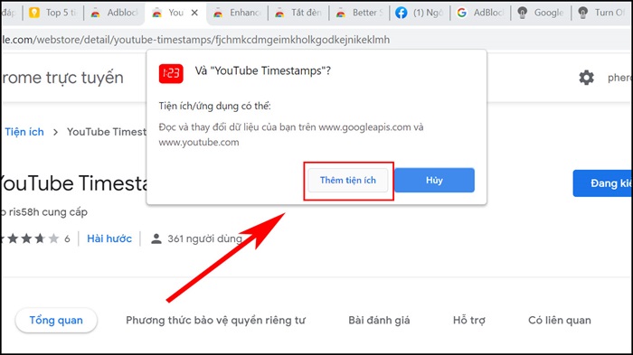Switch to the 'Turn Off' browser tab
Image resolution: width=633 pixels, height=355 pixels.
602,13
